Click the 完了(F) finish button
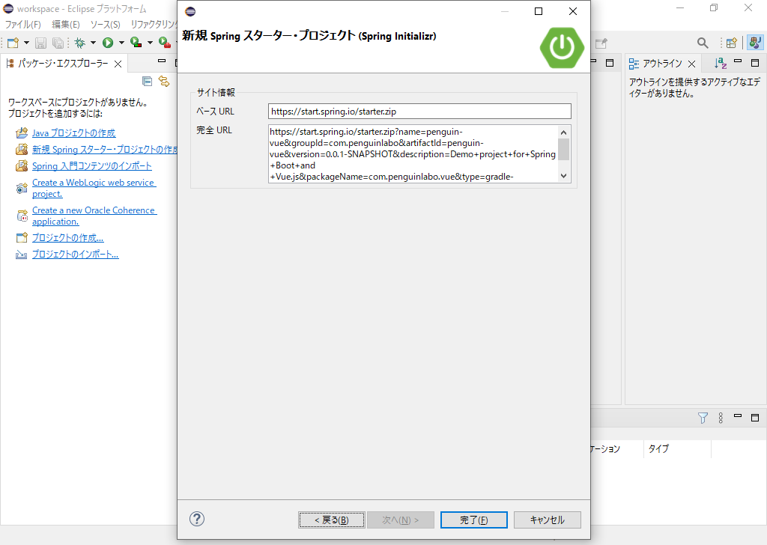The image size is (767, 545). coord(474,520)
